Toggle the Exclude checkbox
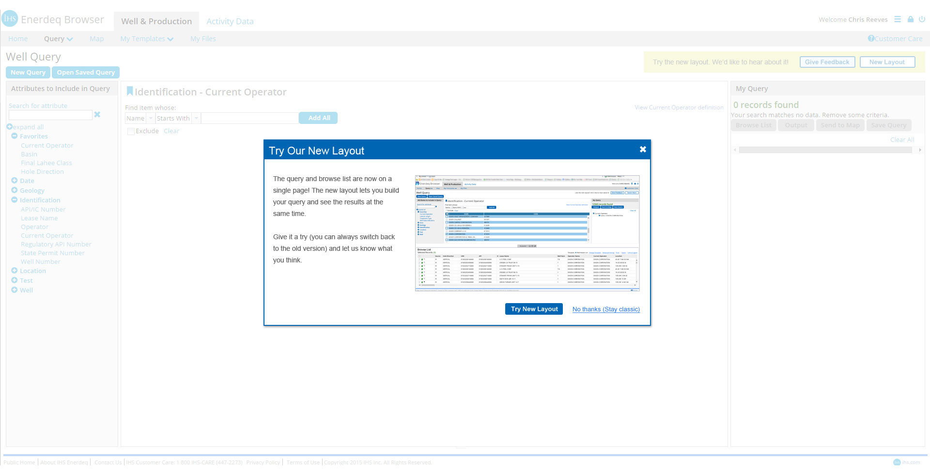This screenshot has width=930, height=475. pyautogui.click(x=131, y=131)
